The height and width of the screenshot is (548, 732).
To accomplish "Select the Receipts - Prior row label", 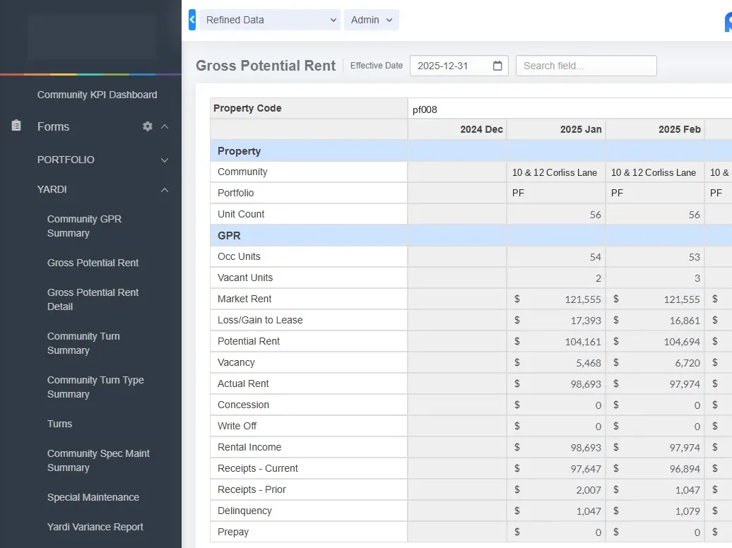I will [x=252, y=489].
